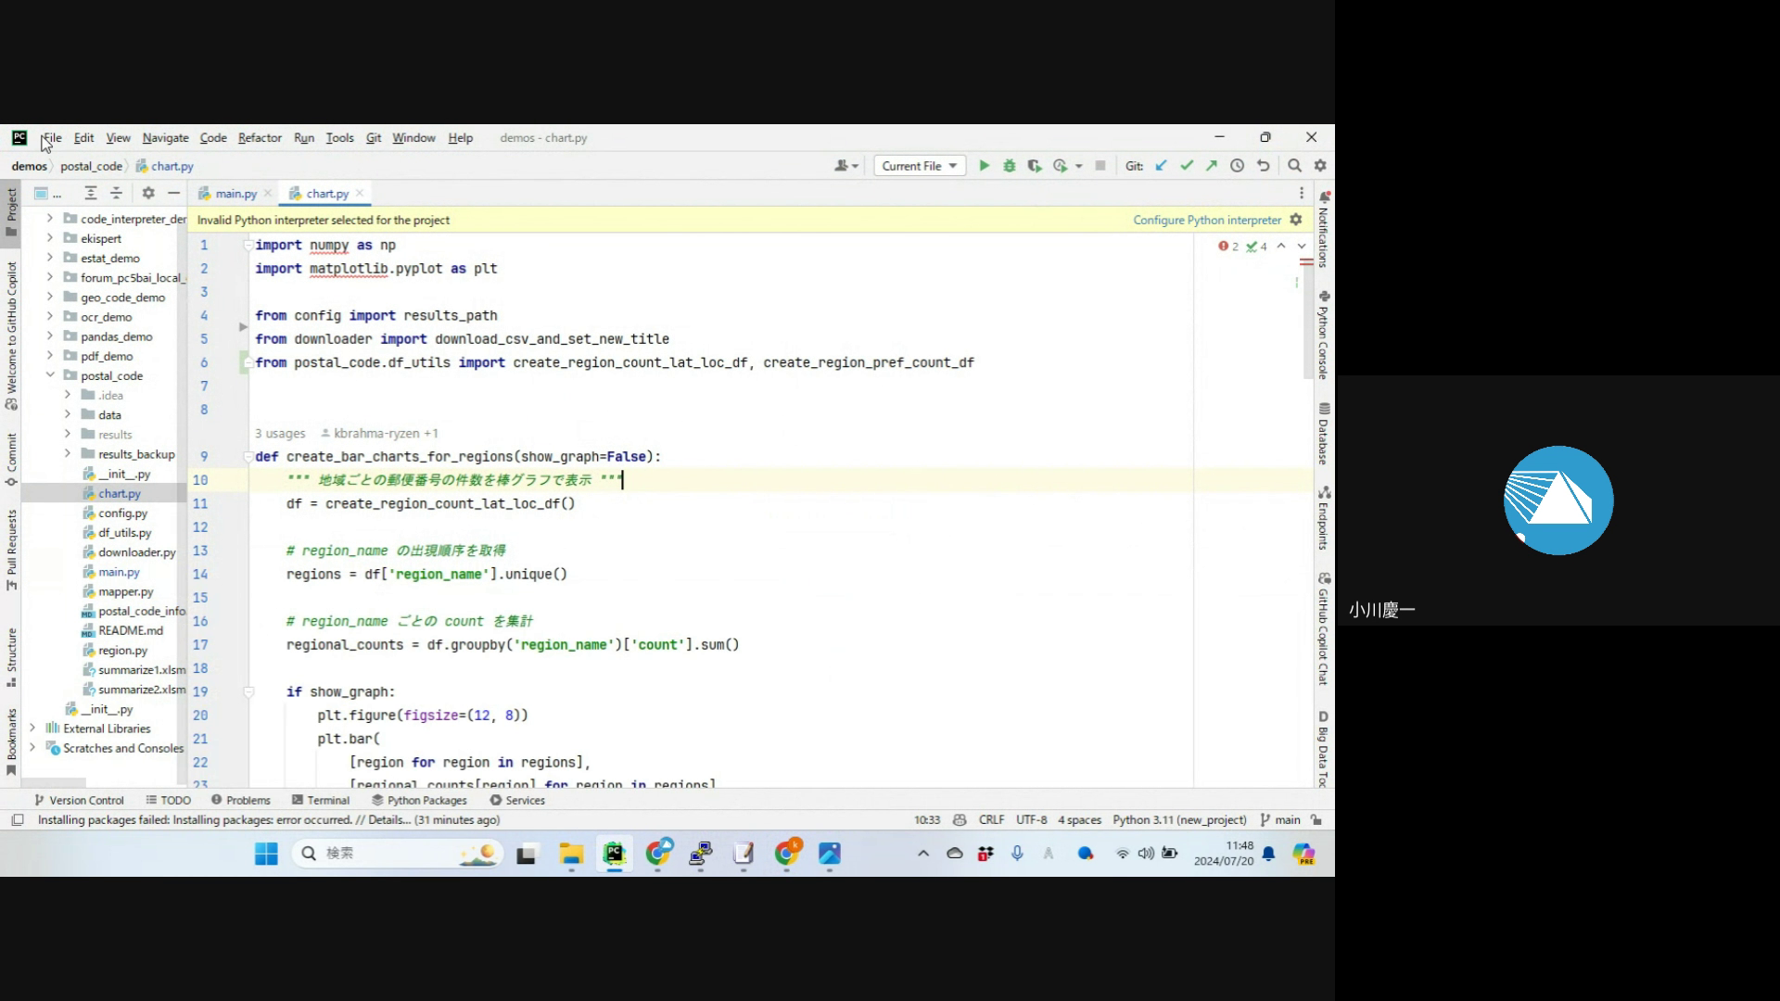Open the Current File run configuration dropdown
Viewport: 1780px width, 1001px height.
point(919,166)
